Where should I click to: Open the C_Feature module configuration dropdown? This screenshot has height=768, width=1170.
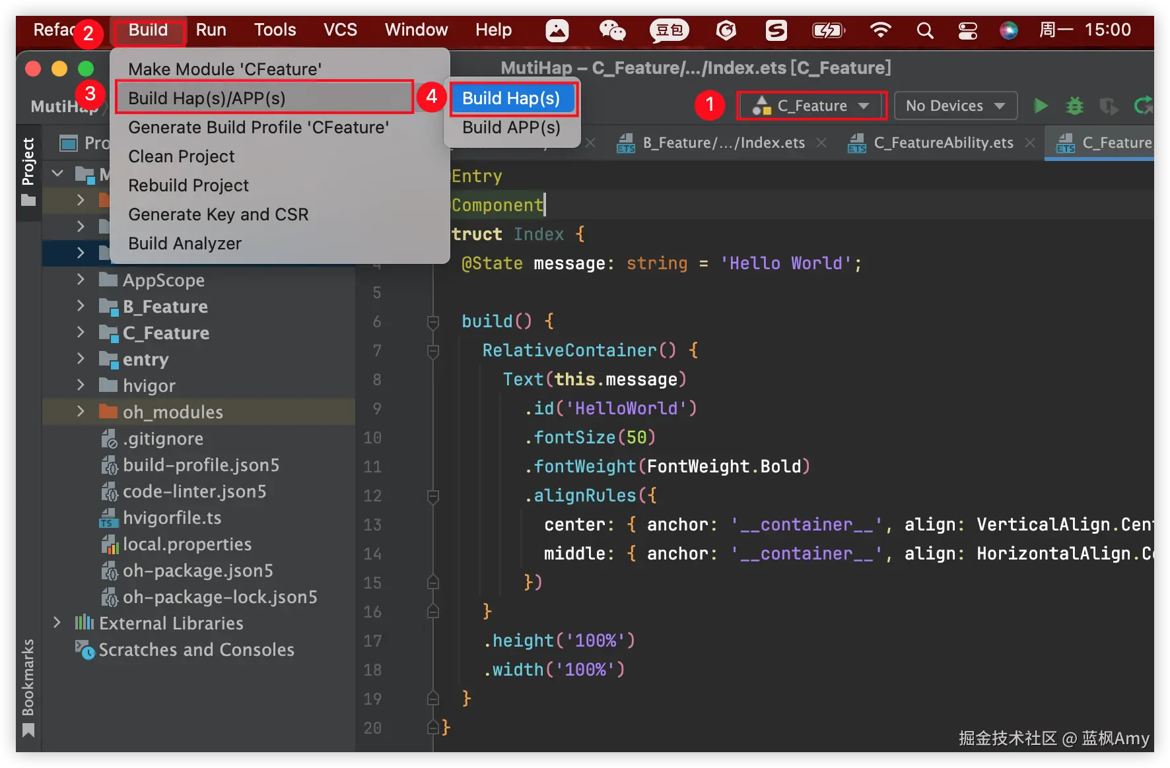811,106
